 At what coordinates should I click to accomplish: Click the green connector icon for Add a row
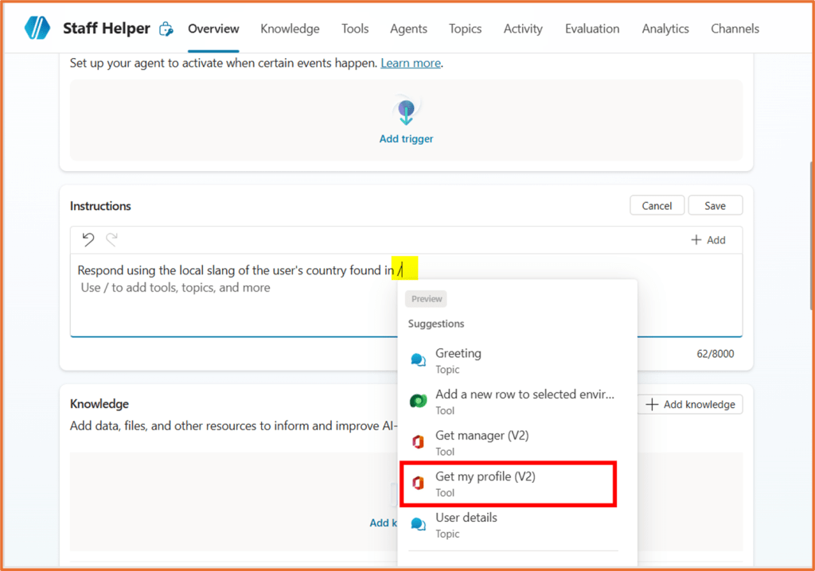pyautogui.click(x=419, y=400)
